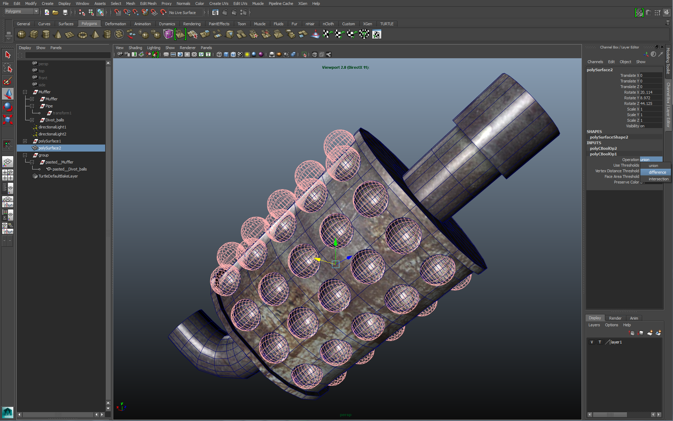Collapse the Muffler group in outliner
The image size is (673, 421).
click(25, 92)
